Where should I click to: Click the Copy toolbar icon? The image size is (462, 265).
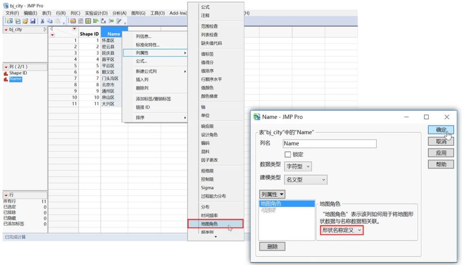click(50, 21)
